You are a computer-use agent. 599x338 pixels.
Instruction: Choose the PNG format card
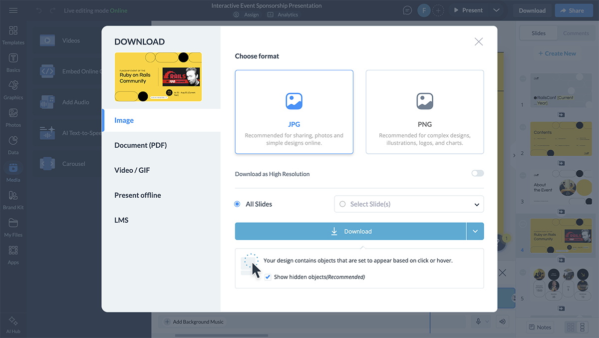(425, 112)
